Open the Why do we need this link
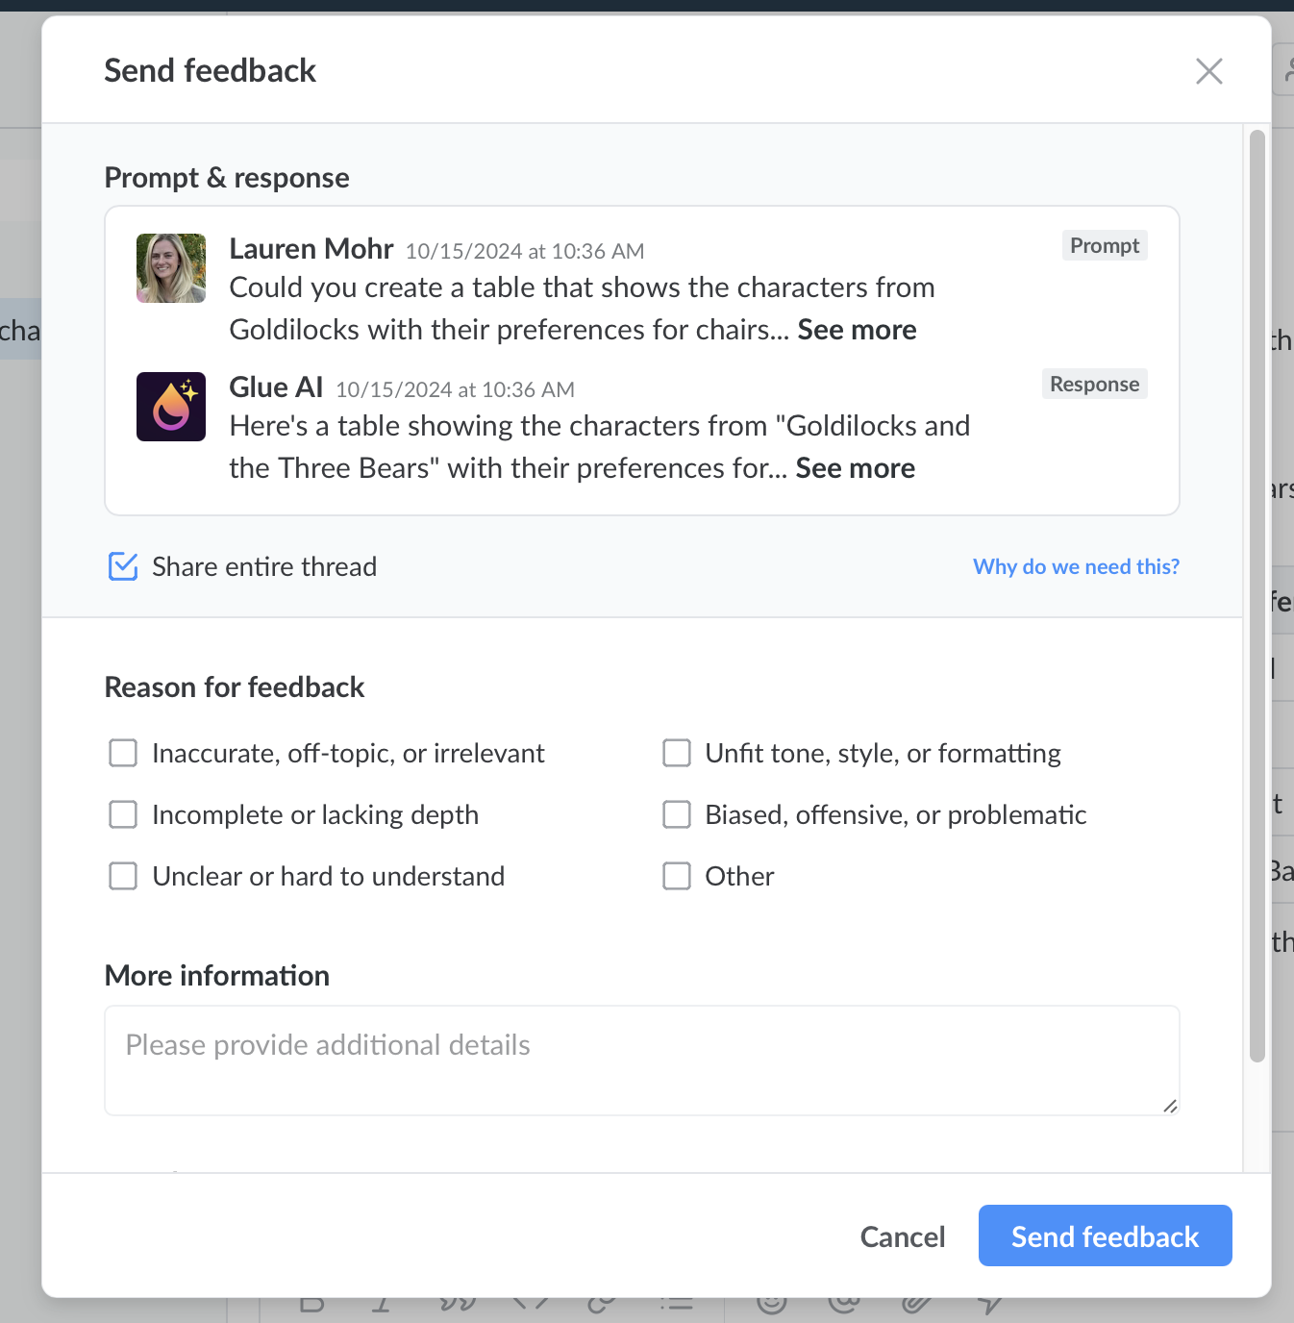 (1076, 567)
